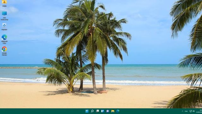Open the Chat app on the taskbar

[x=108, y=111]
